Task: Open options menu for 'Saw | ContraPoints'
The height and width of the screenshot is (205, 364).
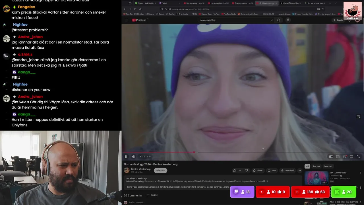Action: 361,173
